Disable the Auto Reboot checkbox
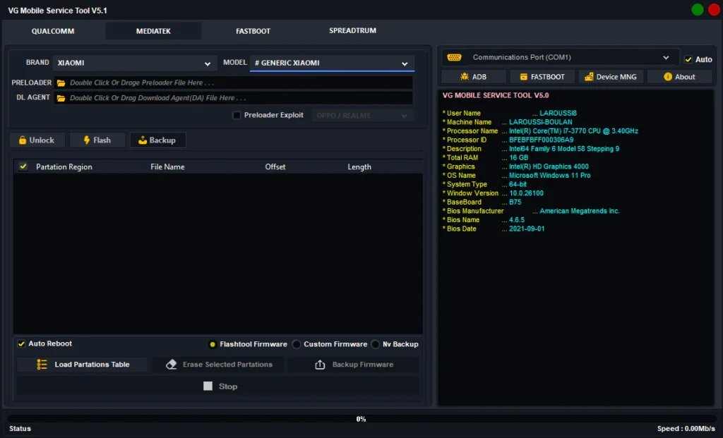Viewport: 723px width, 438px height. 21,343
